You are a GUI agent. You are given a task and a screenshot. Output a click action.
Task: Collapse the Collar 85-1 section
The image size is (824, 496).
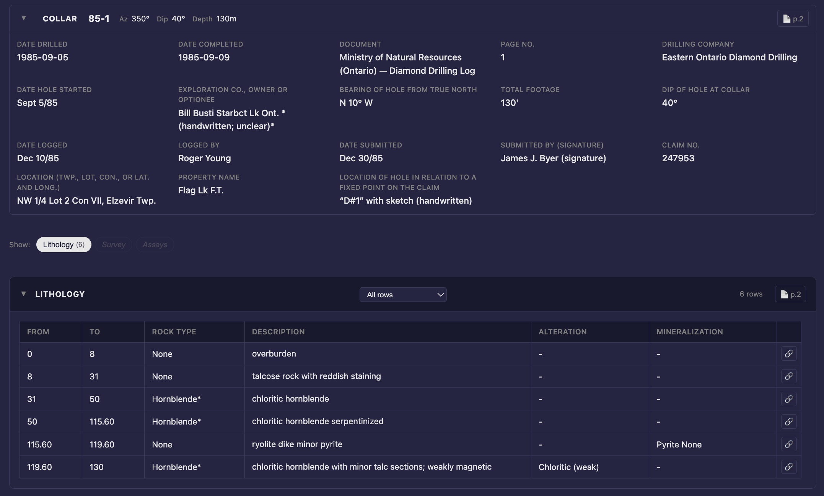pyautogui.click(x=24, y=18)
